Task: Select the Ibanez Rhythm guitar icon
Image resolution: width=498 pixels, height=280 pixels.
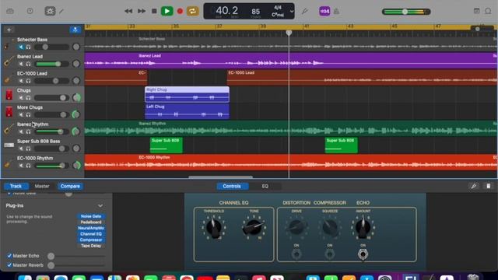Action: 9,129
